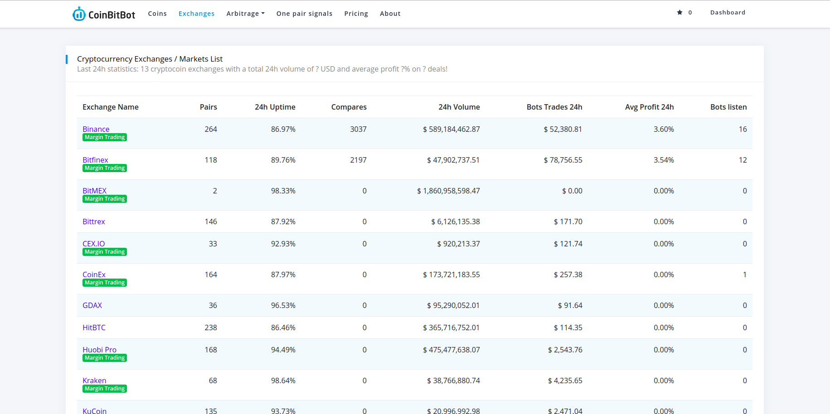Click Kraken bots trades $ 4,235.65
The image size is (830, 414).
pyautogui.click(x=565, y=380)
